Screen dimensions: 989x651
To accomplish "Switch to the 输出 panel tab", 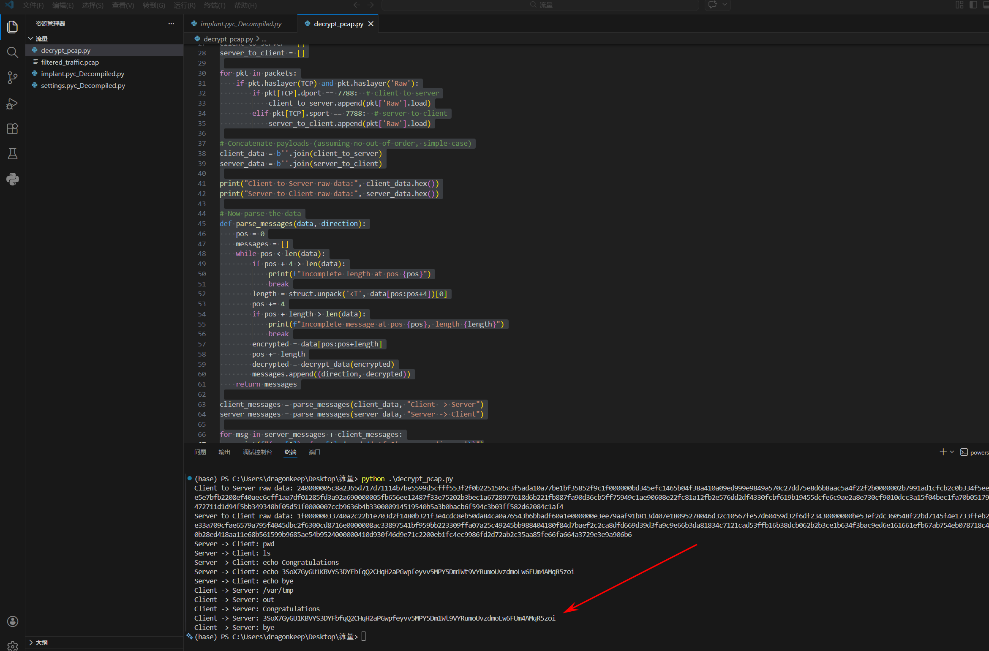I will tap(224, 452).
